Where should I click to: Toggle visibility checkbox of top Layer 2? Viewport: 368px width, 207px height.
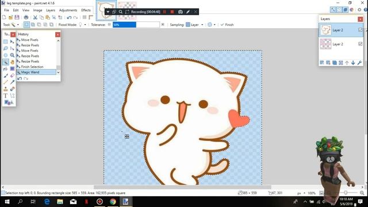click(361, 30)
